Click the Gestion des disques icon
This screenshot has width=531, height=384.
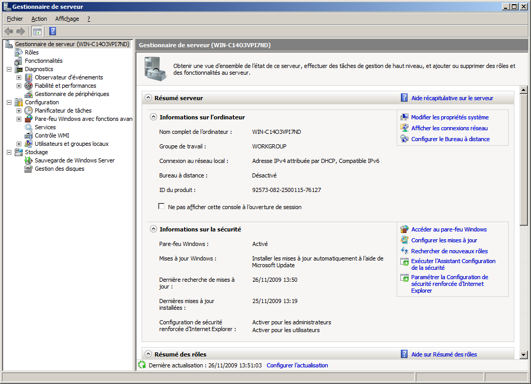(x=29, y=169)
